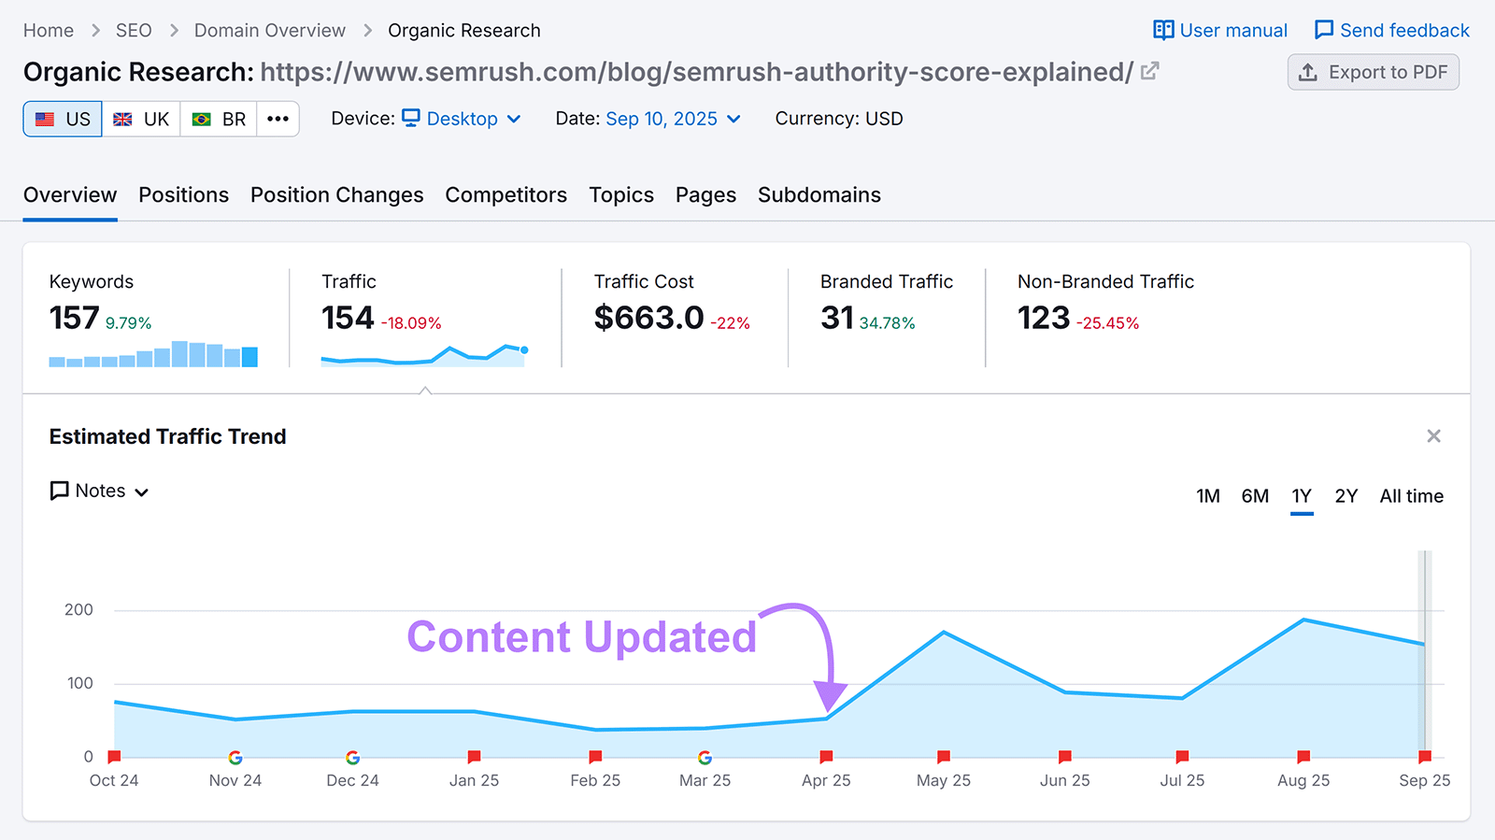Open the Sep 10, 2025 date picker
This screenshot has width=1495, height=840.
point(673,119)
